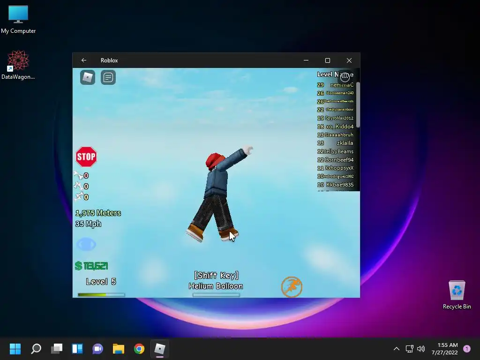Select zklaila in the leaderboard
Screen dimensions: 480x360
click(x=345, y=143)
